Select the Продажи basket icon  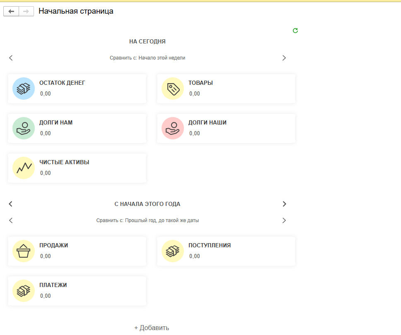point(24,251)
